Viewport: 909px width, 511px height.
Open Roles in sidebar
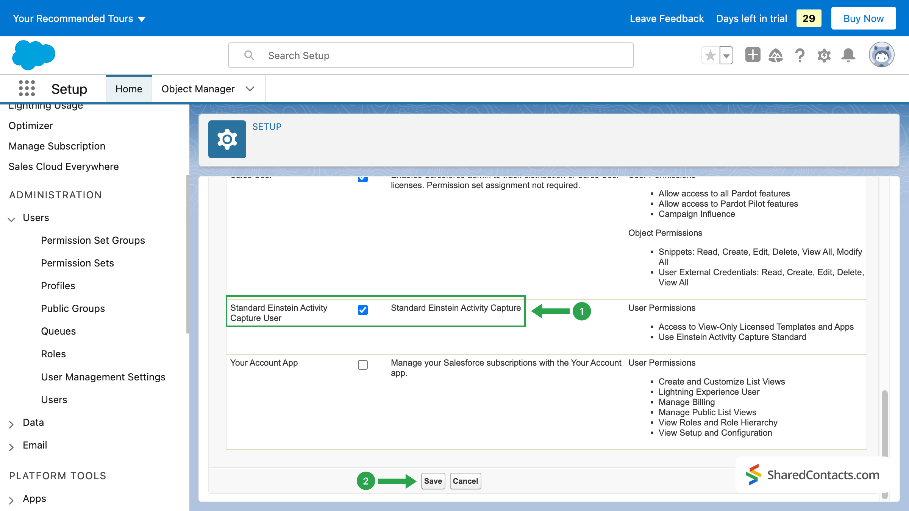point(53,354)
